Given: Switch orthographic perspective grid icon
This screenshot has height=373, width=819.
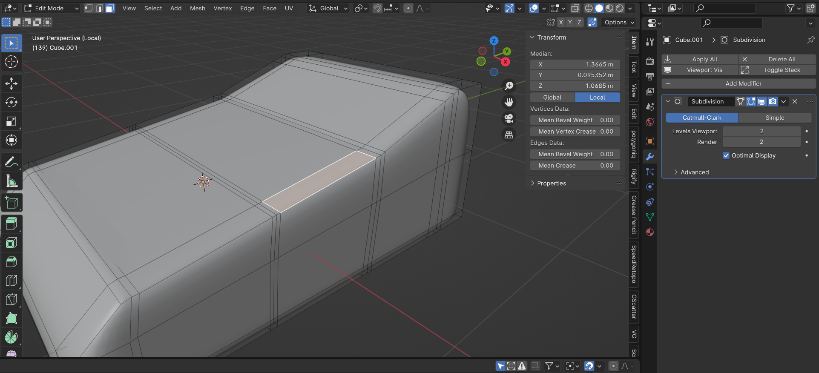Looking at the screenshot, I should click(509, 135).
